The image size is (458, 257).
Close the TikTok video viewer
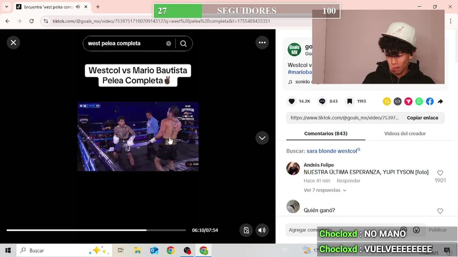13,42
